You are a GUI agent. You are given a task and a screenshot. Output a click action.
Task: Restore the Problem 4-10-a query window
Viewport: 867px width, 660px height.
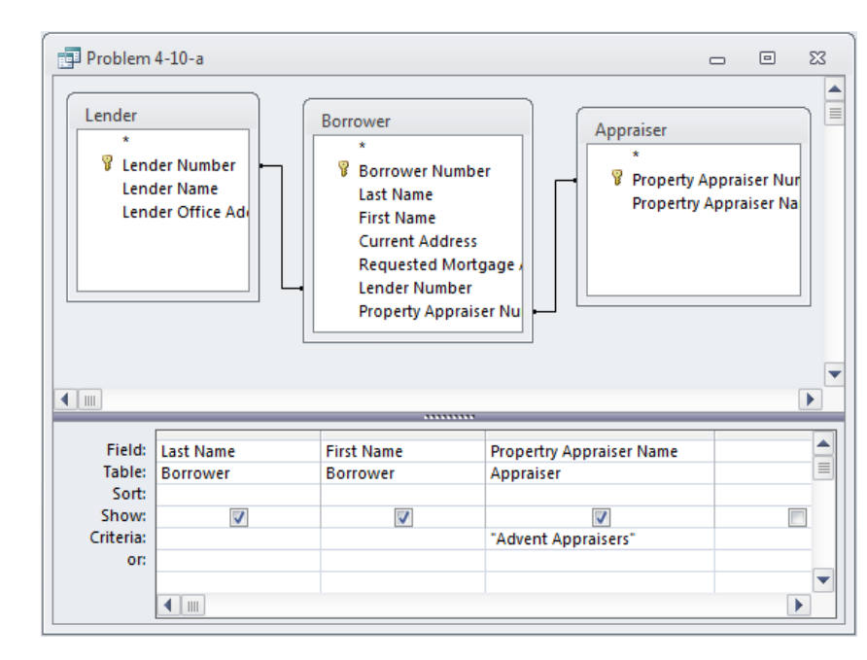[768, 58]
